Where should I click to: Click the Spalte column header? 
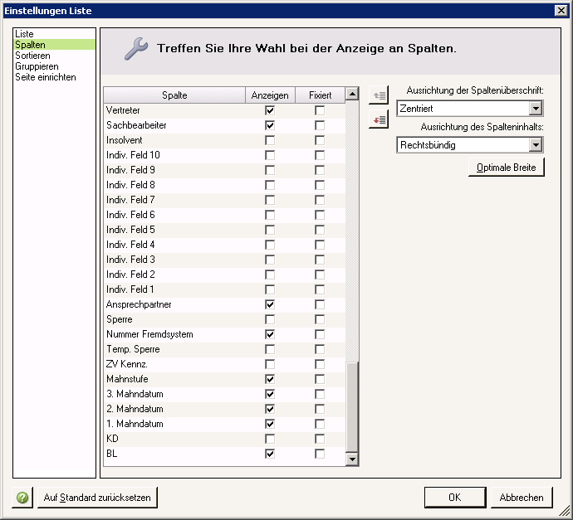click(x=174, y=95)
